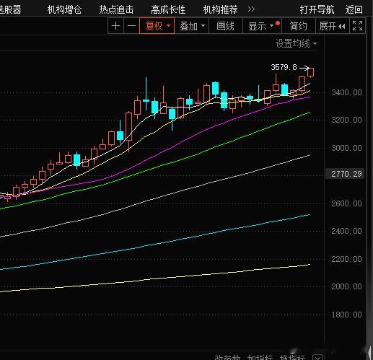This screenshot has height=360, width=373.
Task: Switch to 简约 simple view
Action: coord(298,26)
